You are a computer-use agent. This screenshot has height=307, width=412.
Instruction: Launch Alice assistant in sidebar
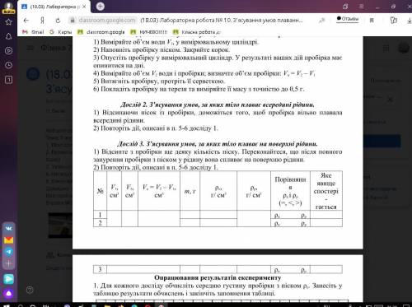9,293
